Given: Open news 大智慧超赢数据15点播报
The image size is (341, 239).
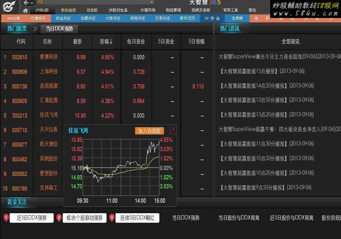Looking at the screenshot, I should (x=262, y=71).
